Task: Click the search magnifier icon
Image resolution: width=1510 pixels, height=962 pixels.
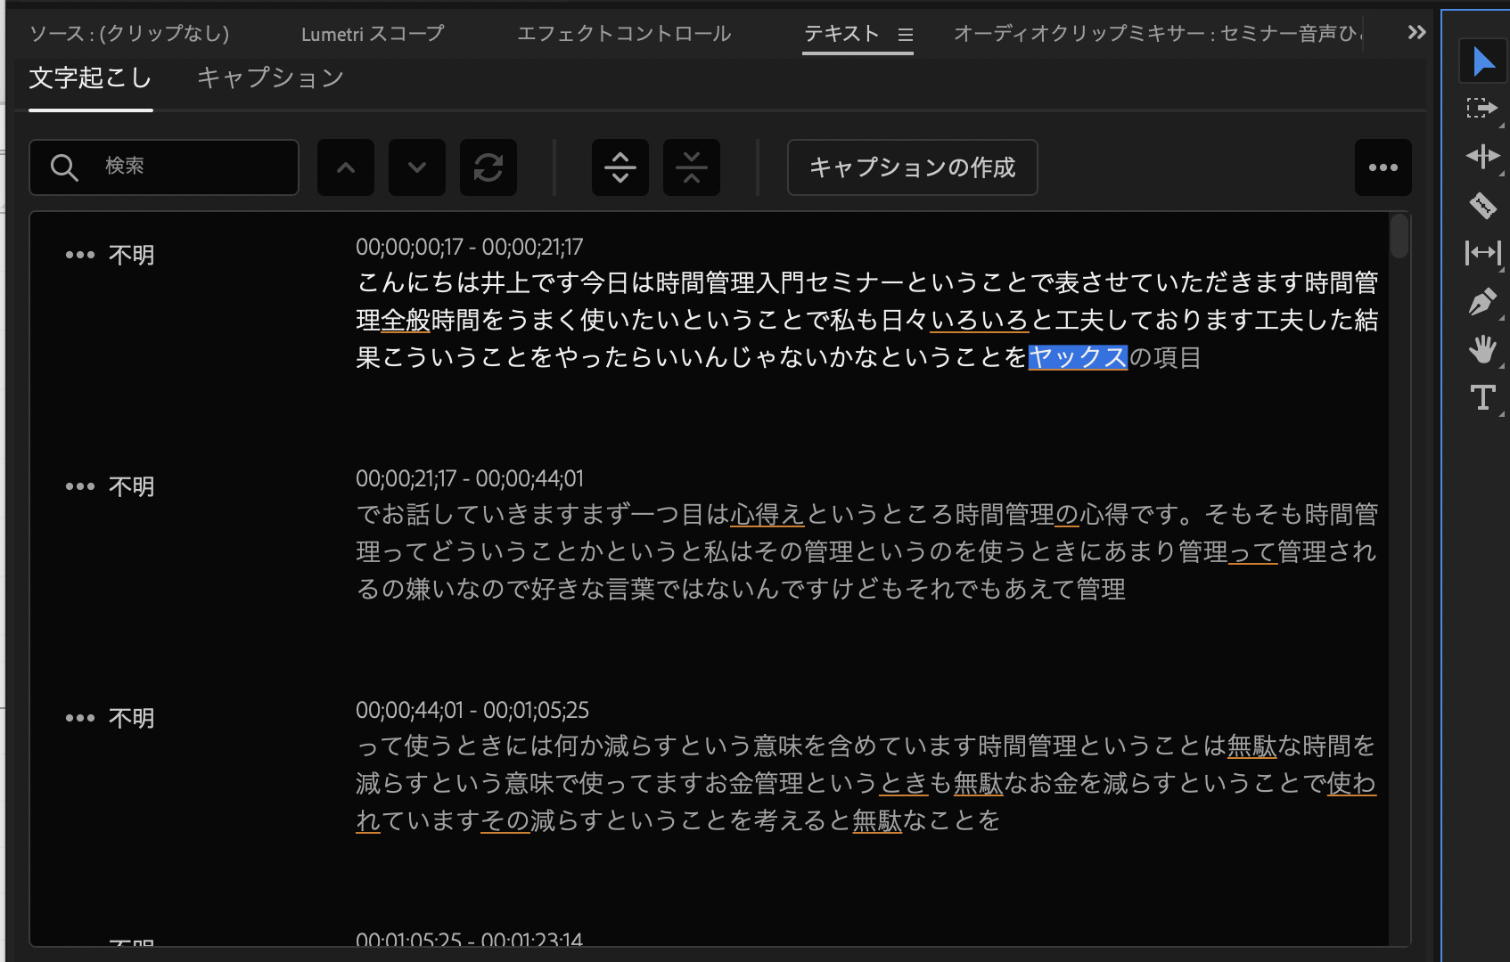Action: click(x=64, y=167)
